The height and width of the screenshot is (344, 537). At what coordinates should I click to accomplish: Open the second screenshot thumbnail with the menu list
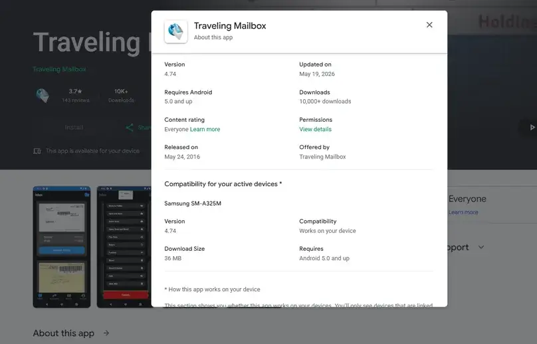(124, 247)
